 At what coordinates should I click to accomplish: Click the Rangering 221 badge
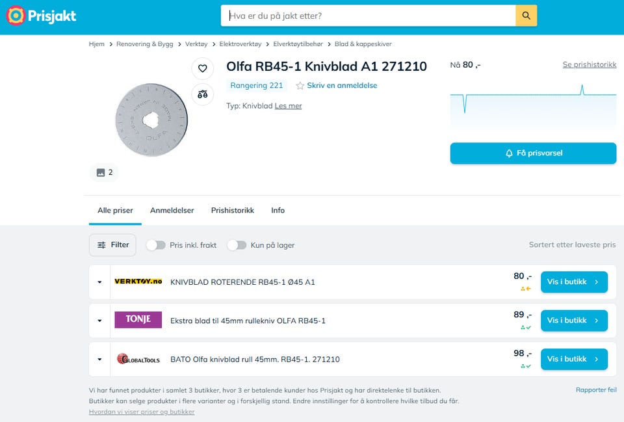click(257, 86)
